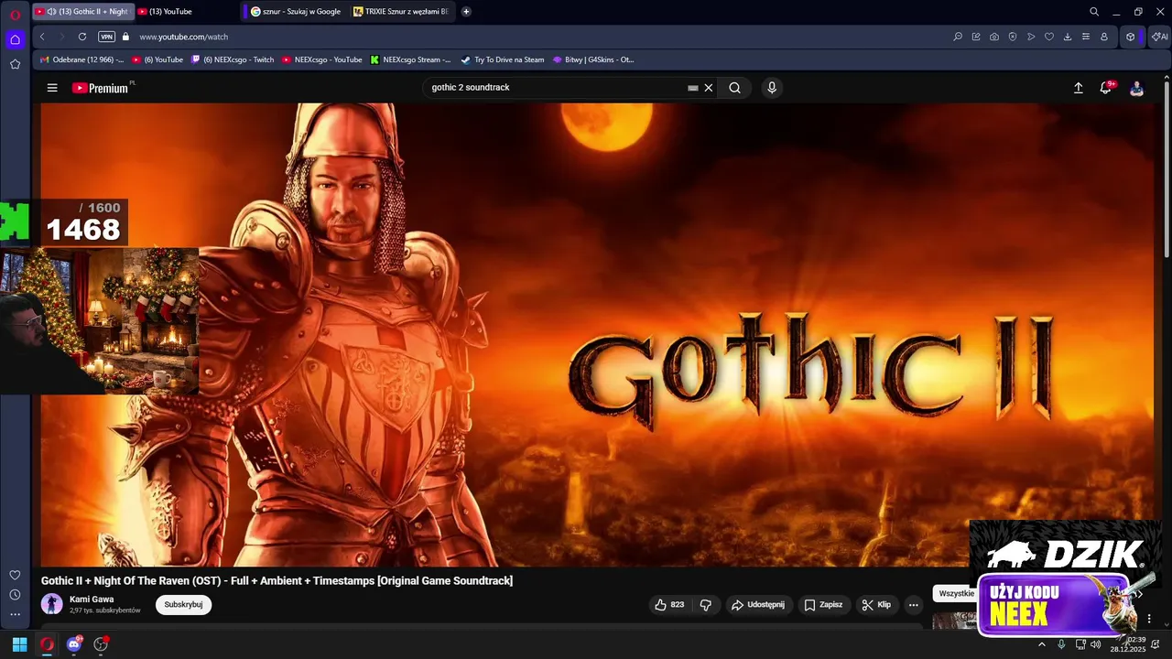Open Discord from the taskbar
Viewport: 1172px width, 659px height.
74,644
